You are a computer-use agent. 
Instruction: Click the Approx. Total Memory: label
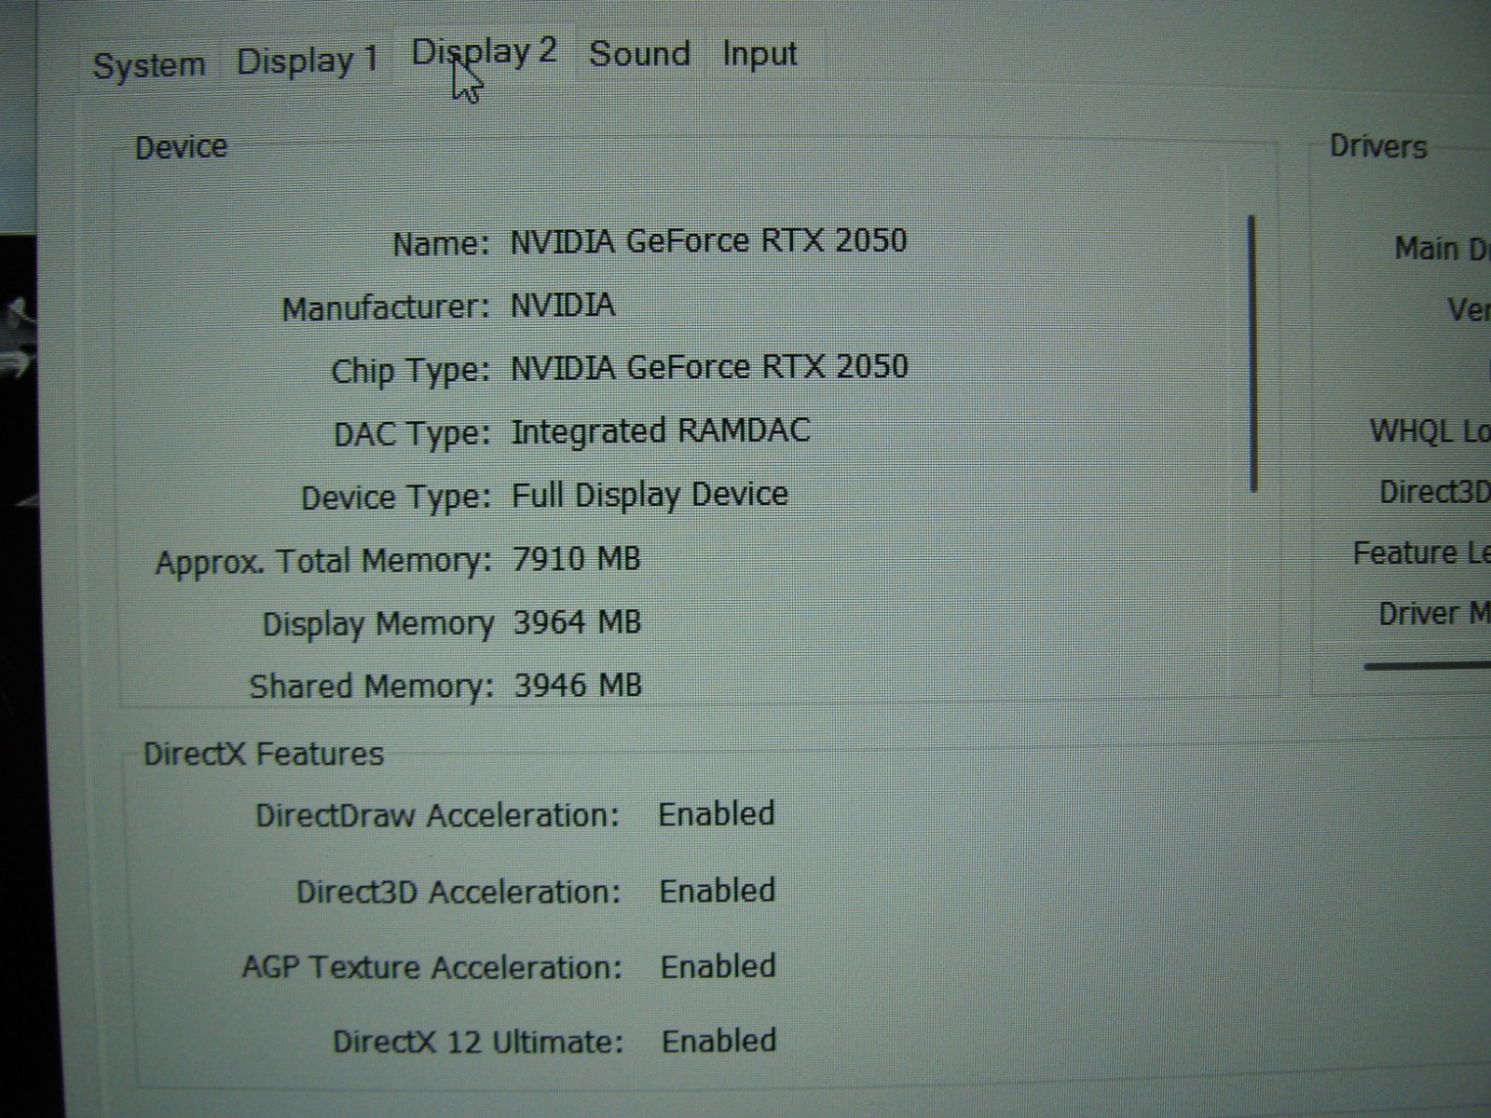pyautogui.click(x=323, y=562)
